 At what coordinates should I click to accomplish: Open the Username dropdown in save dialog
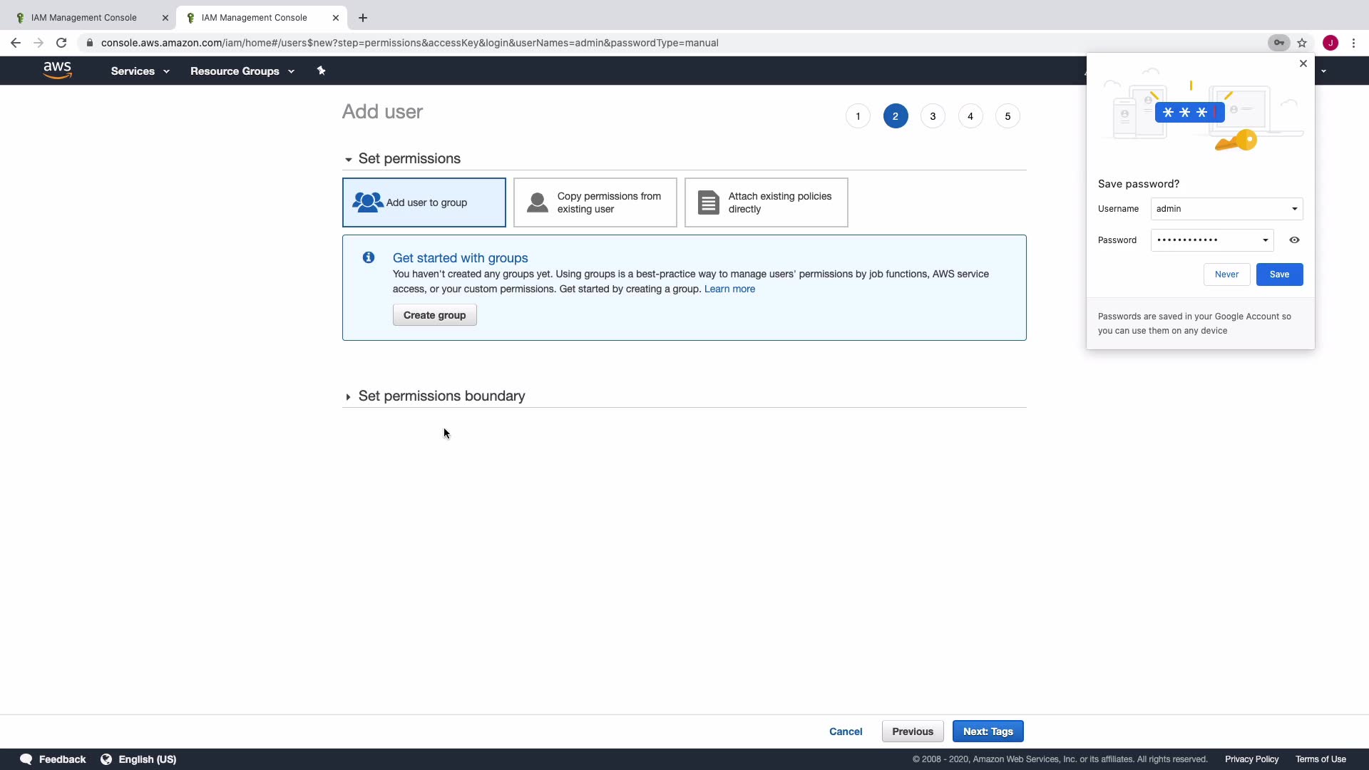[1294, 209]
